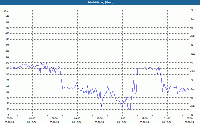Click the 90 value on the left axis
The height and width of the screenshot is (125, 200).
click(8, 98)
